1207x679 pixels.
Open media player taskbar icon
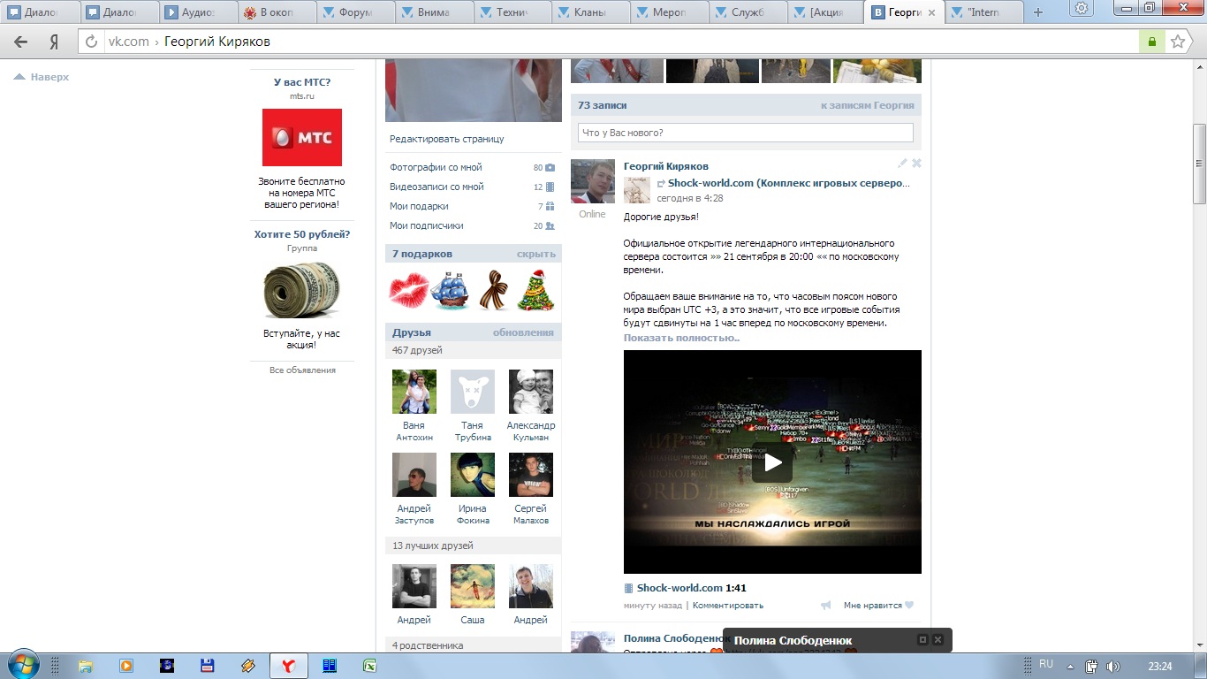(x=125, y=666)
